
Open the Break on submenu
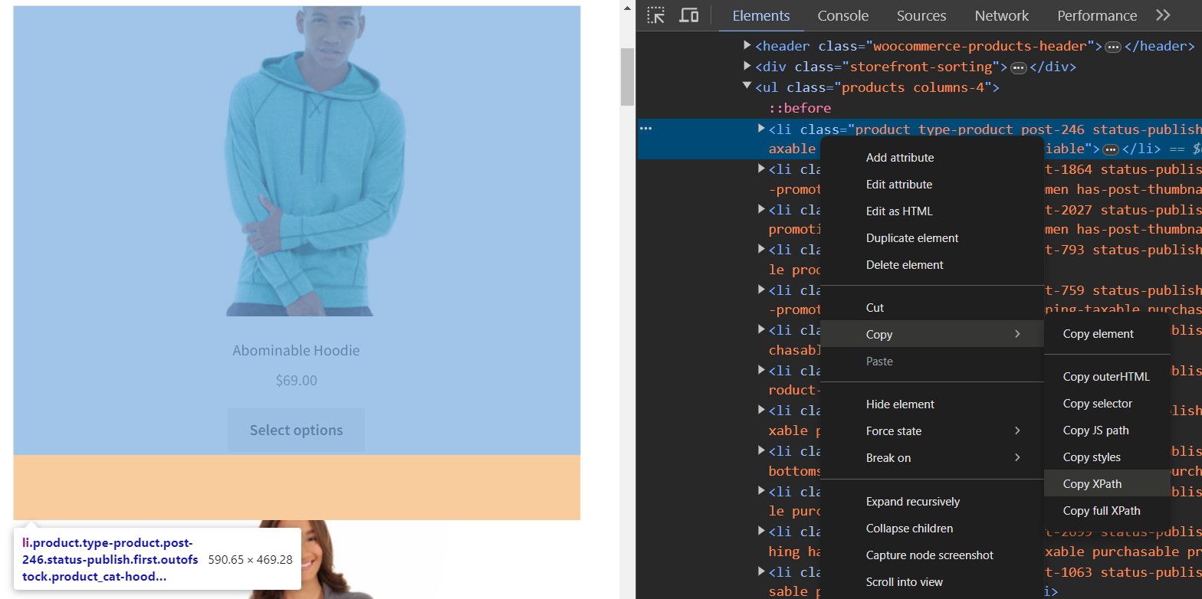coord(932,458)
